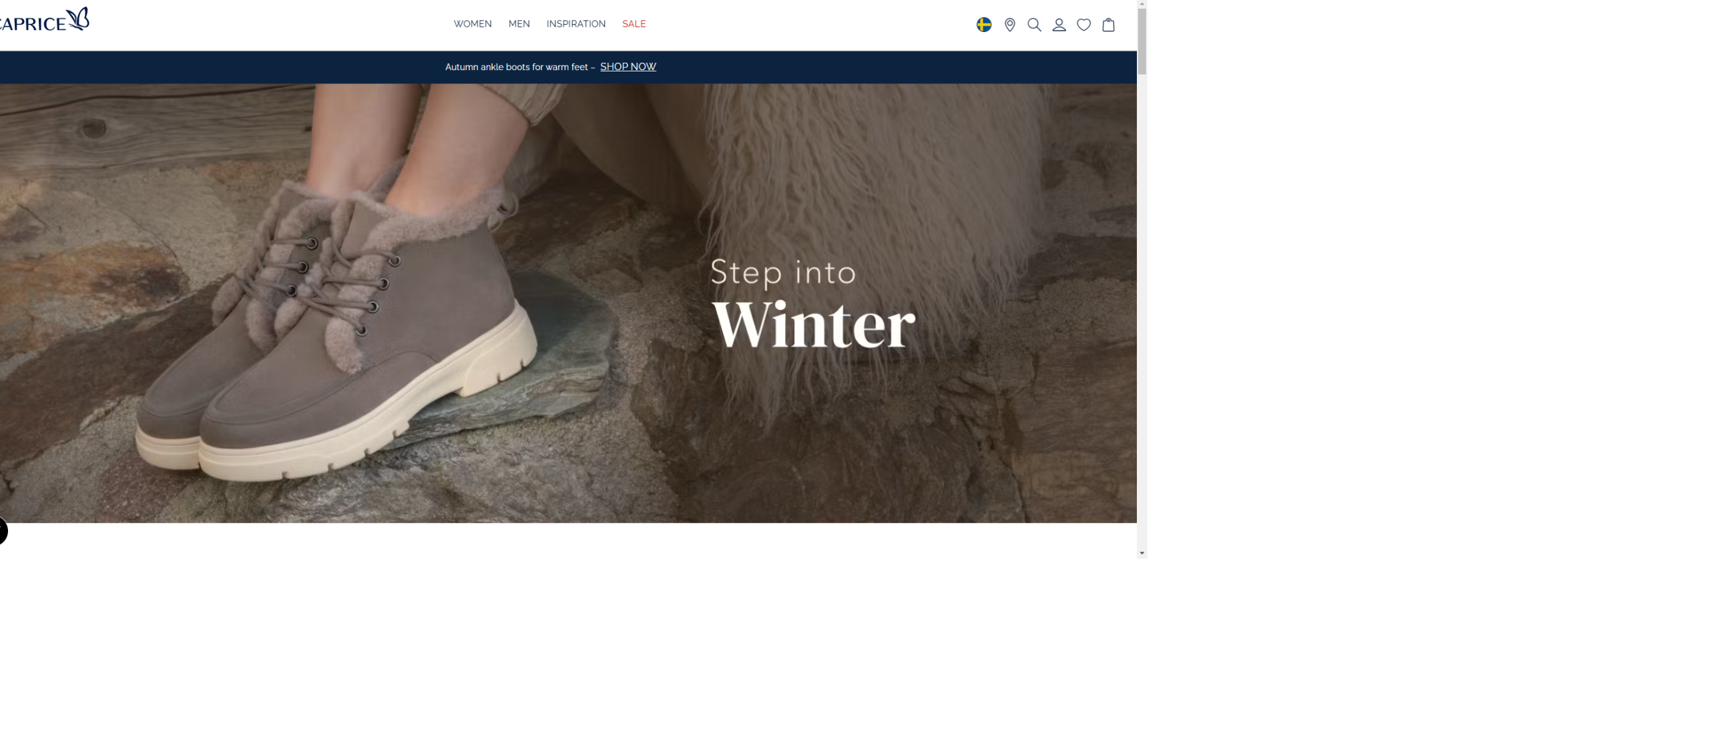Open the account profile icon
Screen dimensions: 1709x755
(1059, 25)
